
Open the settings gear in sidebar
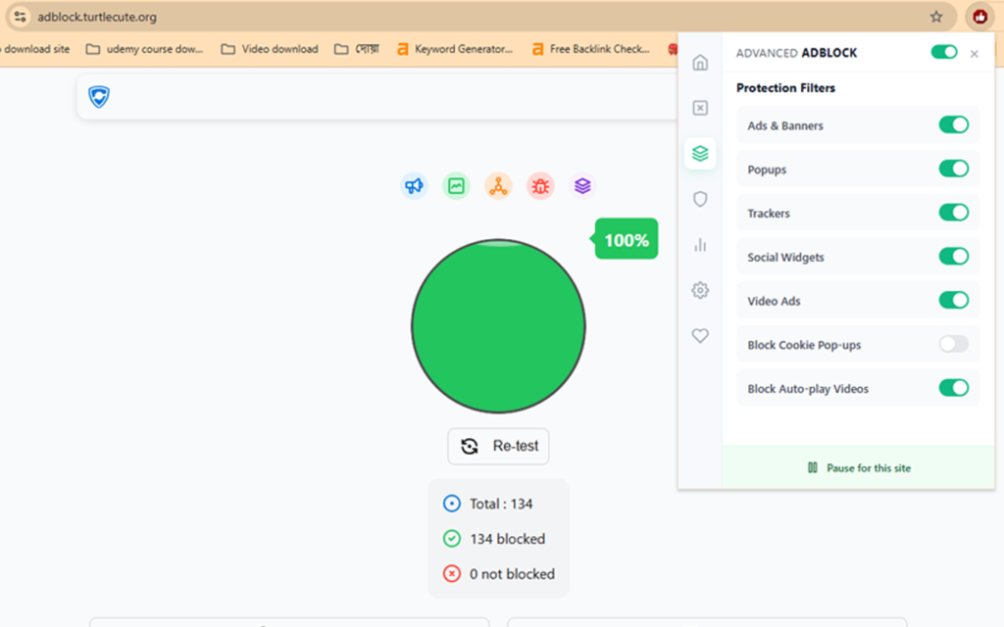[700, 290]
